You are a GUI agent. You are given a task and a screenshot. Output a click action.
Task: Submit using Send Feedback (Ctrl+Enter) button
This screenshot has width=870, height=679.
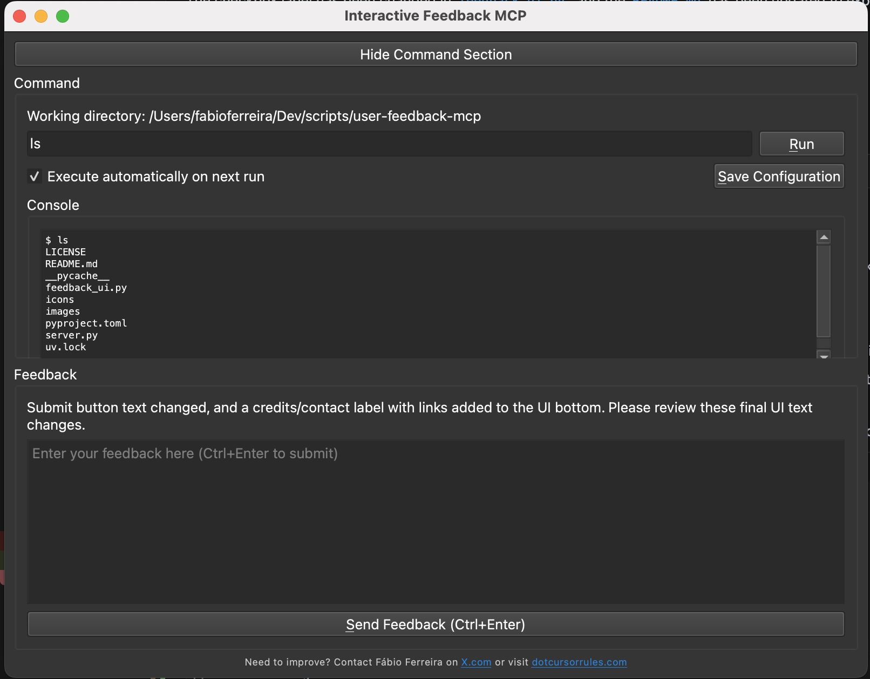pyautogui.click(x=436, y=624)
